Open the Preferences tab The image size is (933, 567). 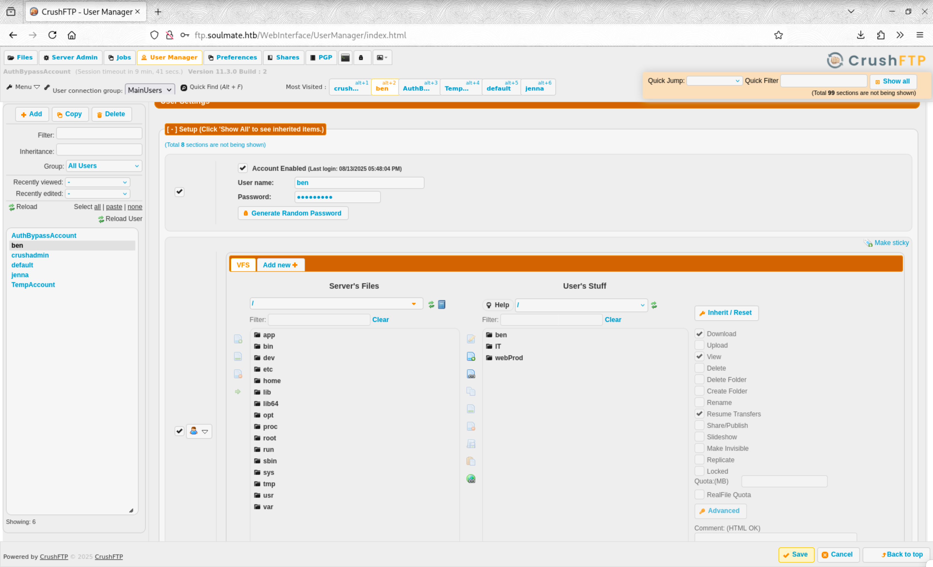pos(232,58)
